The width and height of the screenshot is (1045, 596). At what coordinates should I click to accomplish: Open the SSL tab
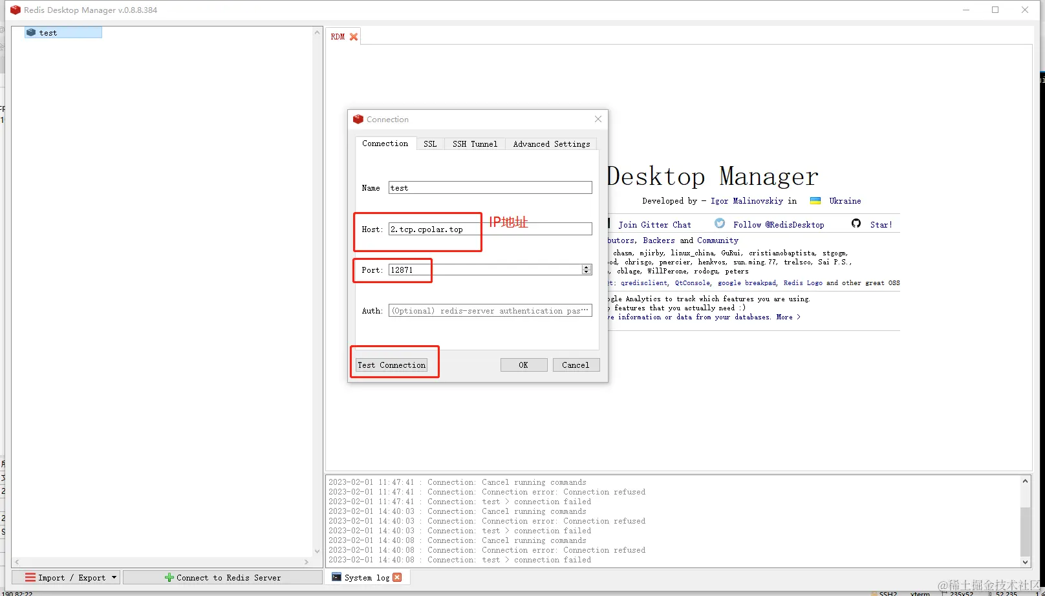pyautogui.click(x=430, y=144)
